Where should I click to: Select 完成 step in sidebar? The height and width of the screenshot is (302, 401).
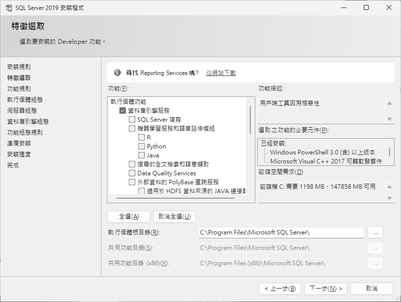pos(13,165)
